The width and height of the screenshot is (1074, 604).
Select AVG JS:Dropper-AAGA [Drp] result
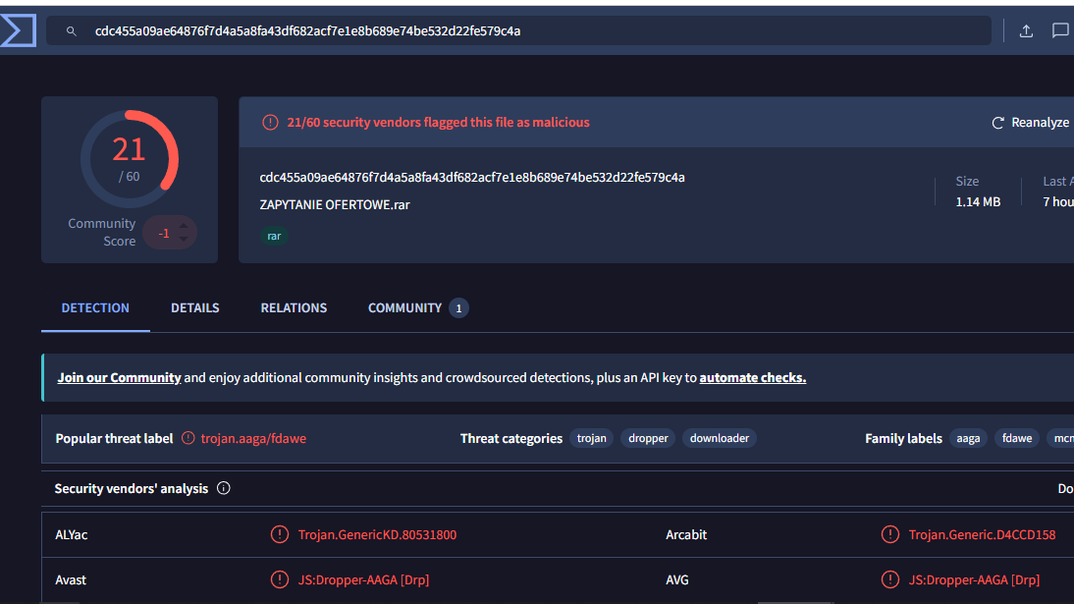click(x=974, y=579)
